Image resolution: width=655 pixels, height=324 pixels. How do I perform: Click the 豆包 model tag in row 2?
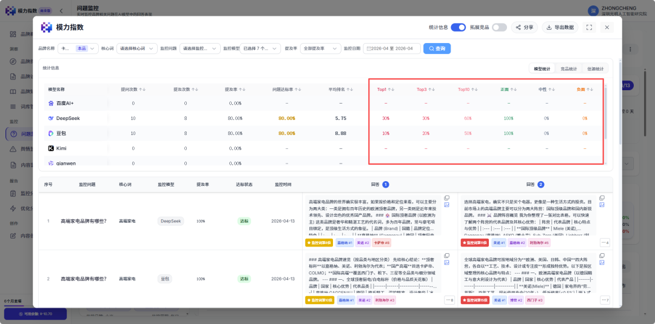(x=166, y=279)
